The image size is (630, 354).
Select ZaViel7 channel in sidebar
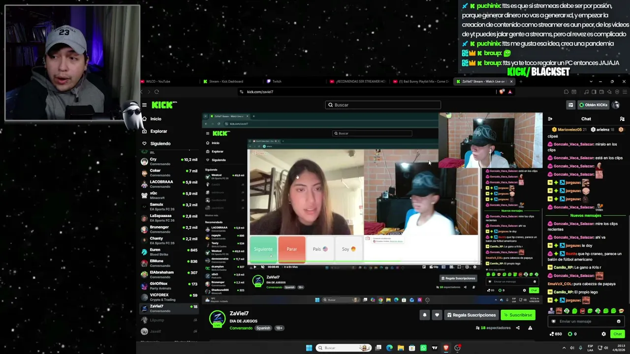[169, 308]
